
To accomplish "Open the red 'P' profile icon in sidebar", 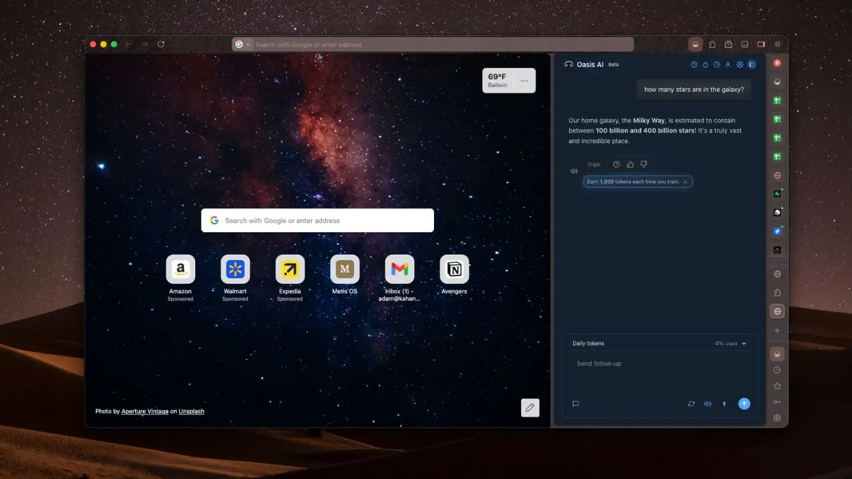I will click(777, 63).
